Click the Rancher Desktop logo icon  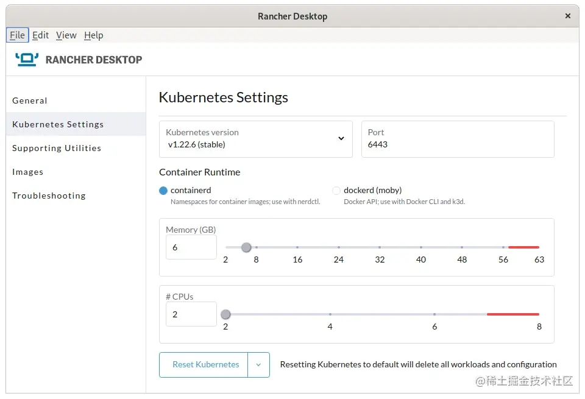pos(26,59)
